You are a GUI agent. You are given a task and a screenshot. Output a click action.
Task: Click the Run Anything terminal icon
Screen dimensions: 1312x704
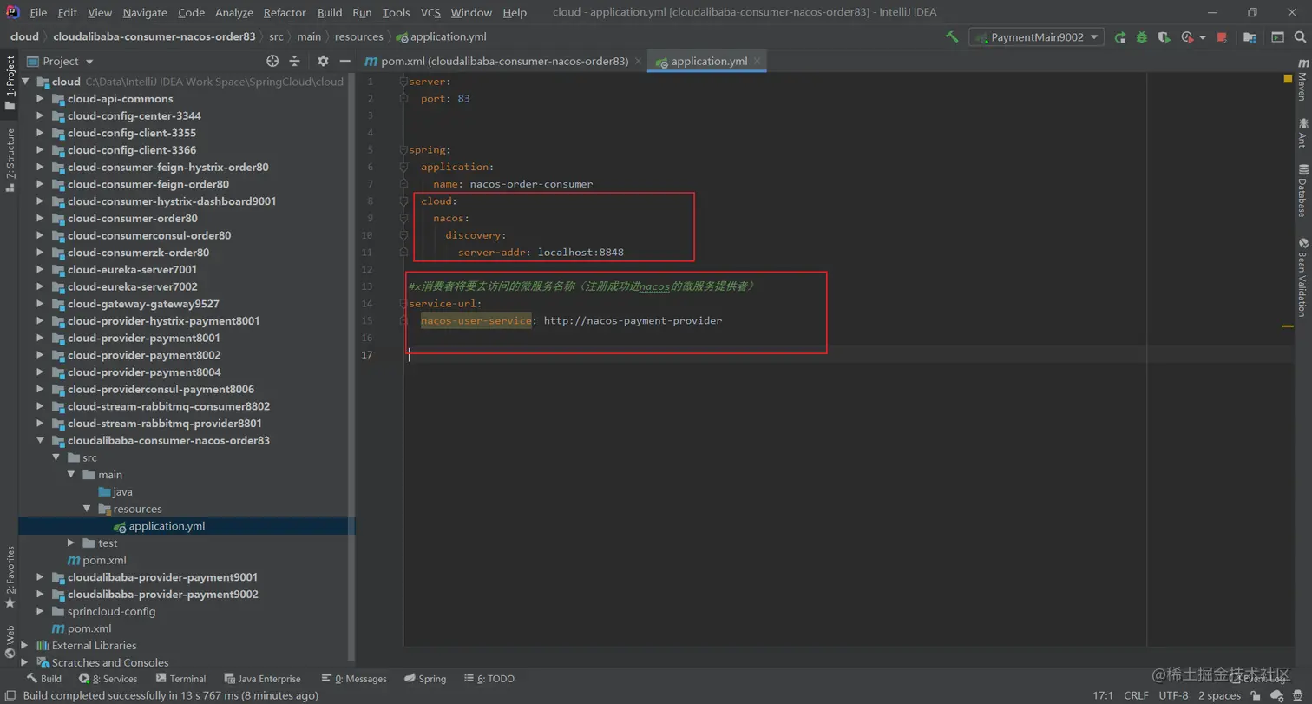coord(1277,37)
